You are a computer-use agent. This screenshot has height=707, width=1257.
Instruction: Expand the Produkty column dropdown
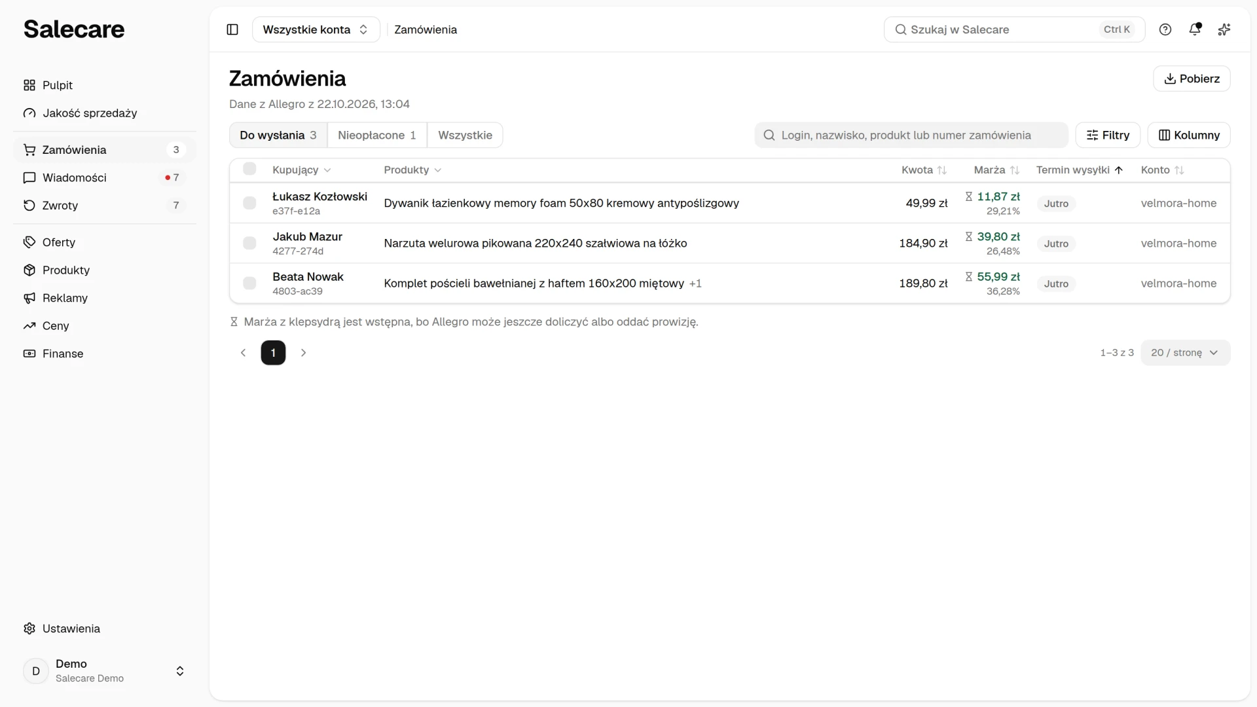(x=412, y=170)
